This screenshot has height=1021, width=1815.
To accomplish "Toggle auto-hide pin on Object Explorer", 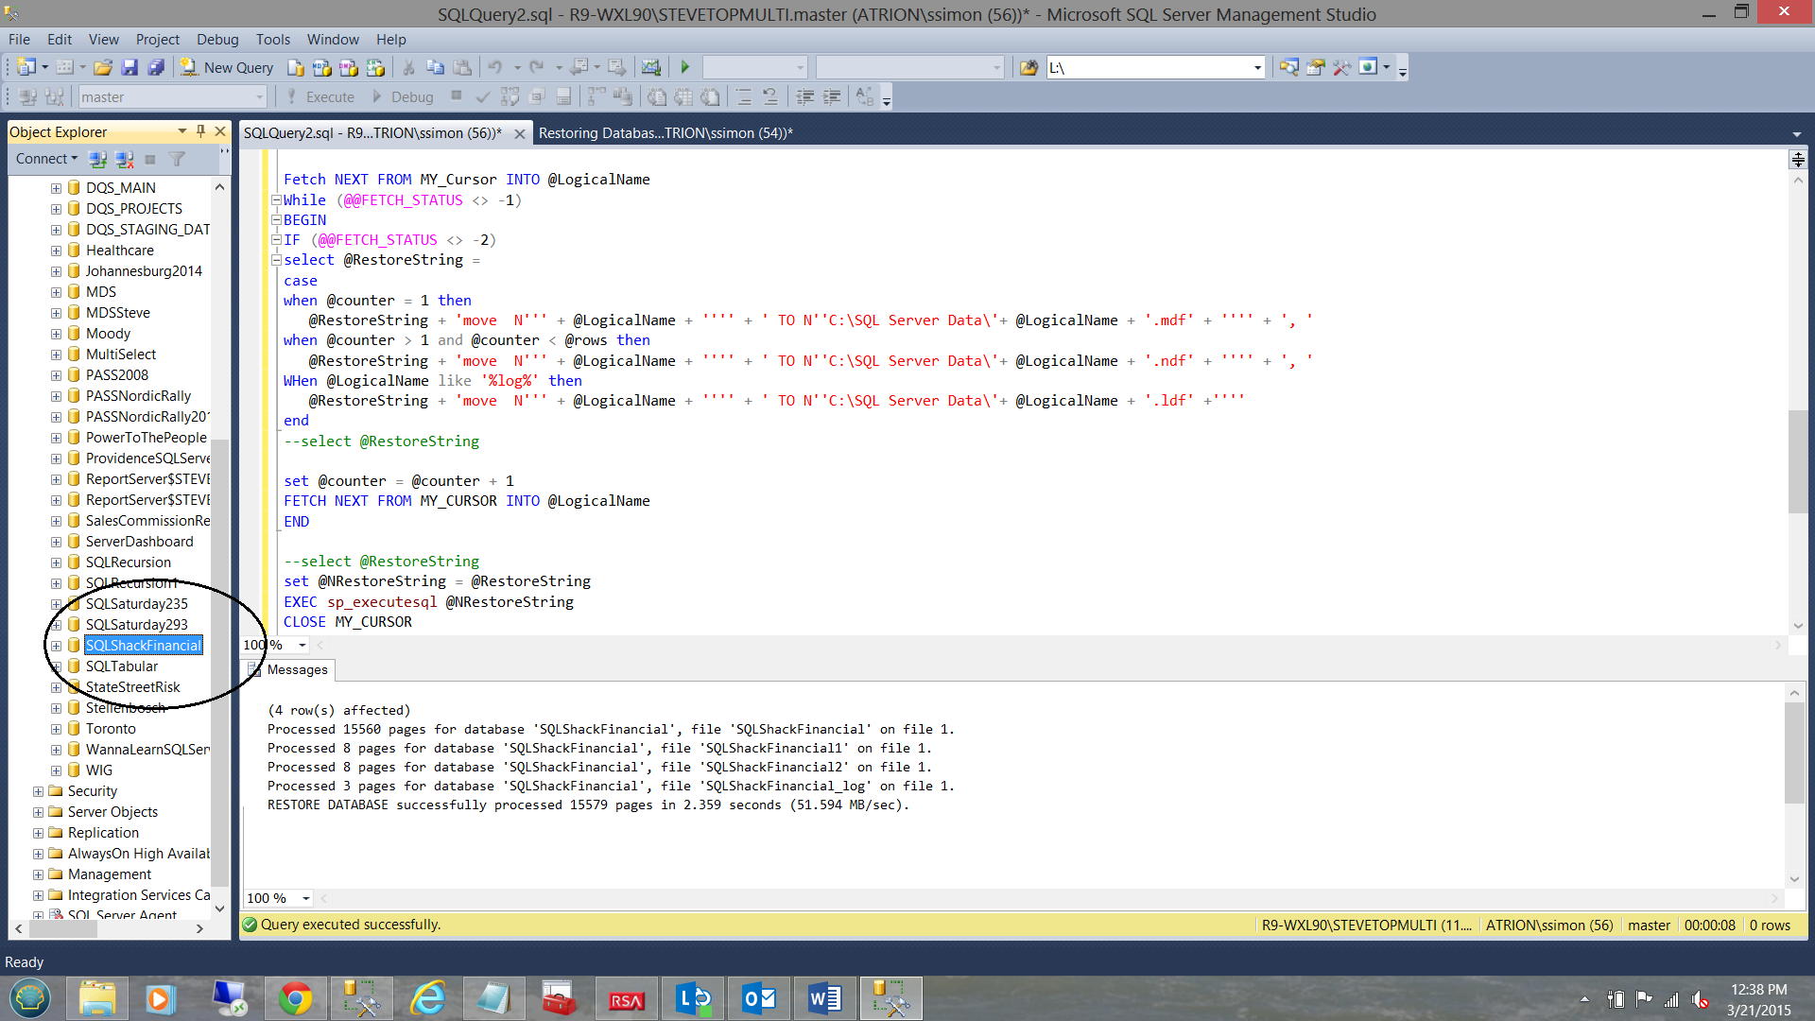I will [200, 131].
